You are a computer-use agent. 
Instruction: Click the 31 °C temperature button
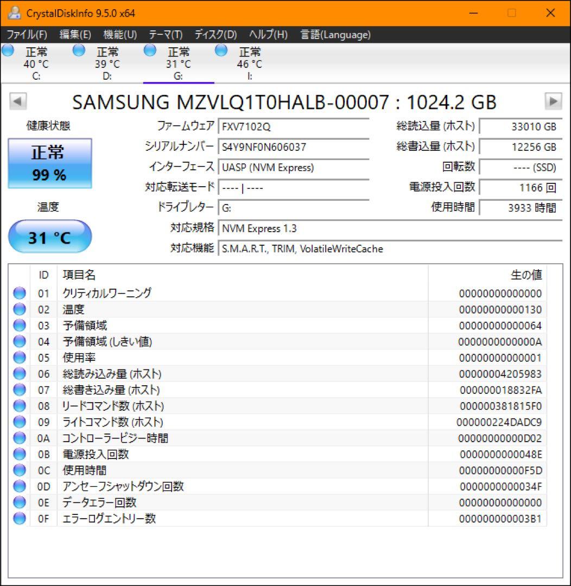click(x=50, y=236)
